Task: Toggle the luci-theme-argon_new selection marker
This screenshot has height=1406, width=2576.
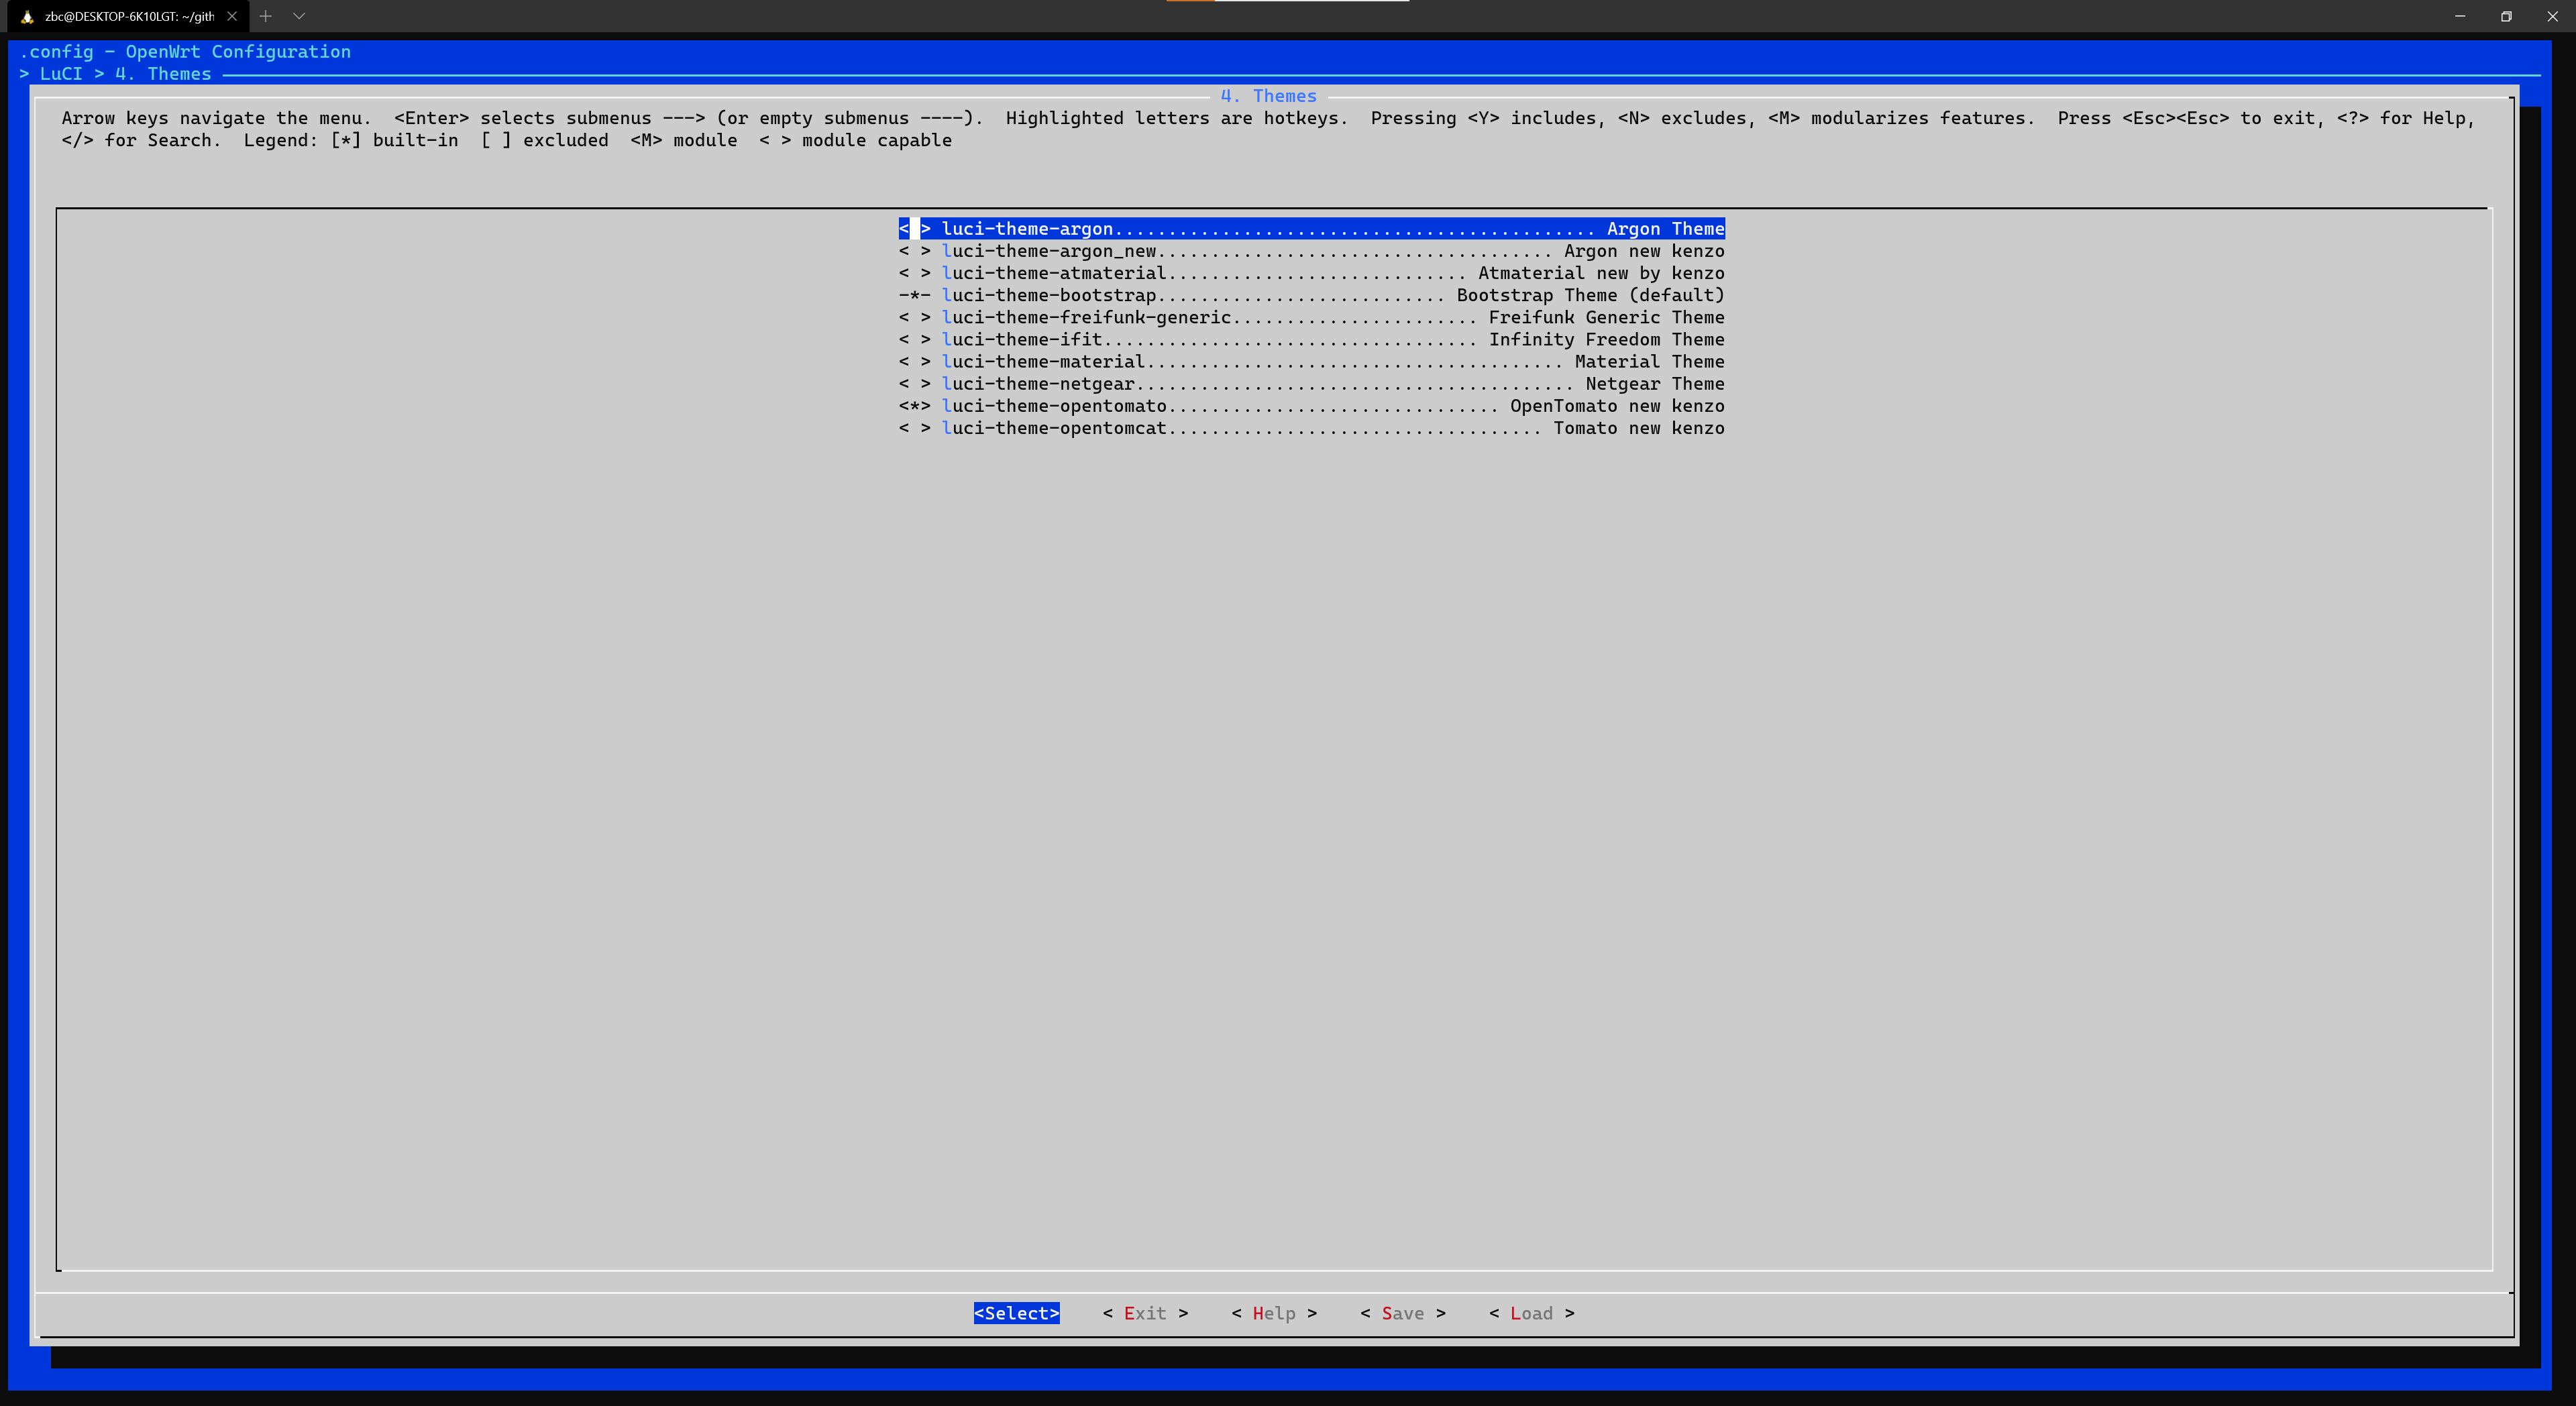Action: (914, 251)
